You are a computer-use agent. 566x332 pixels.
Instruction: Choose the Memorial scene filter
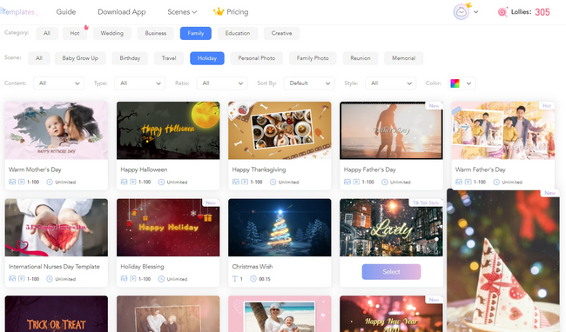(403, 58)
